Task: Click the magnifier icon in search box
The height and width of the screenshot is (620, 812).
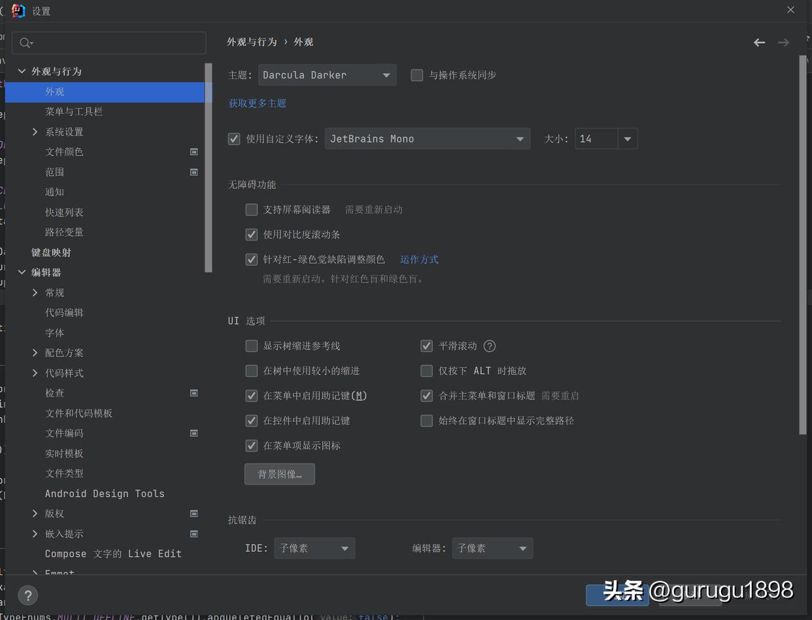Action: (x=25, y=43)
